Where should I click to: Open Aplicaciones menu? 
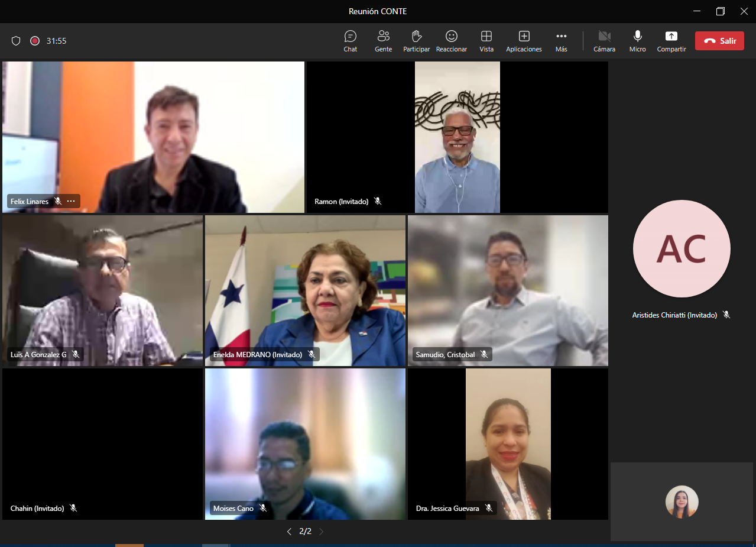click(524, 41)
